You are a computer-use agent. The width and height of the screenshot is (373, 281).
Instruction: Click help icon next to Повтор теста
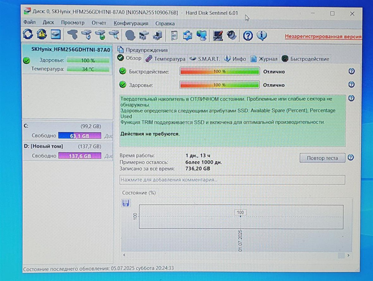tap(351, 157)
